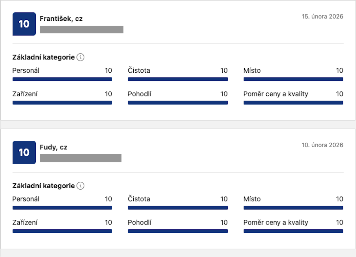Open reviewer name František, cz

click(x=61, y=19)
